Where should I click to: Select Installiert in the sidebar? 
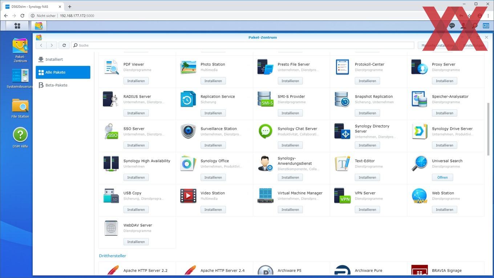[63, 59]
